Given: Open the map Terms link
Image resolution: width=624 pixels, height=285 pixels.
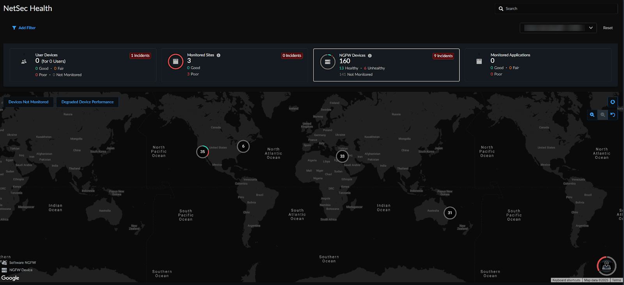Looking at the screenshot, I should click(x=616, y=280).
